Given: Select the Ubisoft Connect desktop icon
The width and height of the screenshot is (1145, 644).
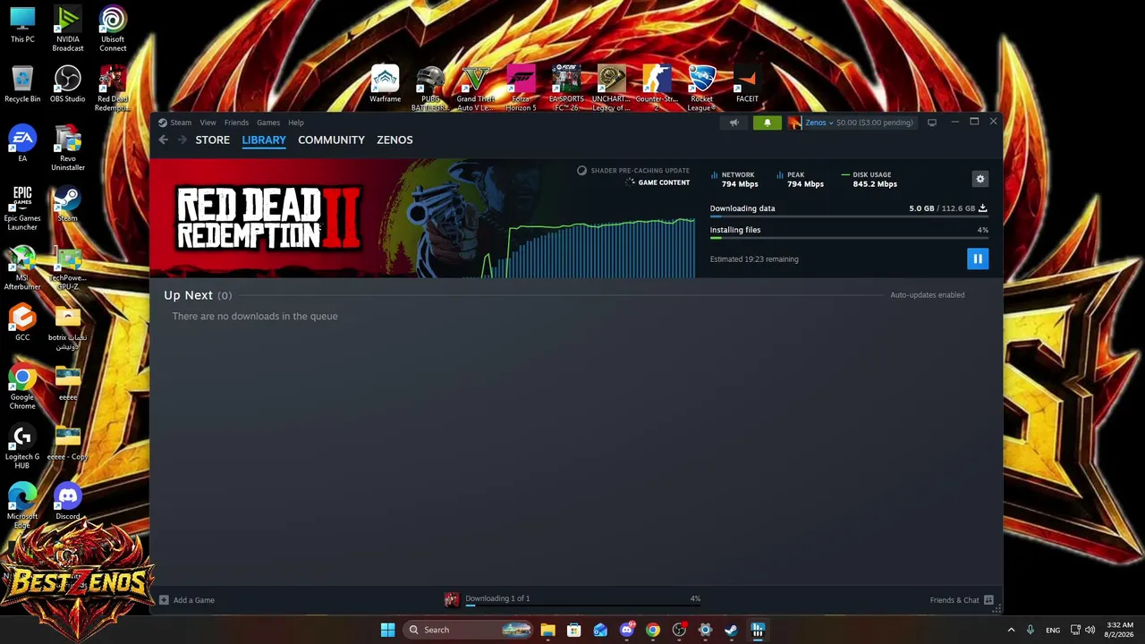Looking at the screenshot, I should click(x=113, y=29).
